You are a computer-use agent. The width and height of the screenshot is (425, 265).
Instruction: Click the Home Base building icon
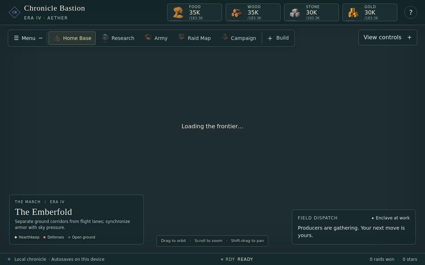57,38
